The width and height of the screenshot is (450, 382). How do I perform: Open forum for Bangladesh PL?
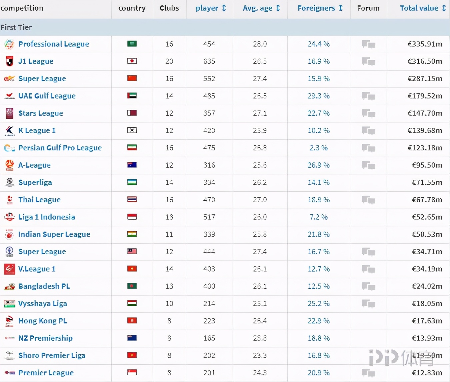(368, 286)
